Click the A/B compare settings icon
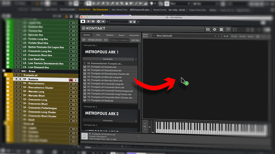Viewport: 275px width, 154px height. point(98,22)
